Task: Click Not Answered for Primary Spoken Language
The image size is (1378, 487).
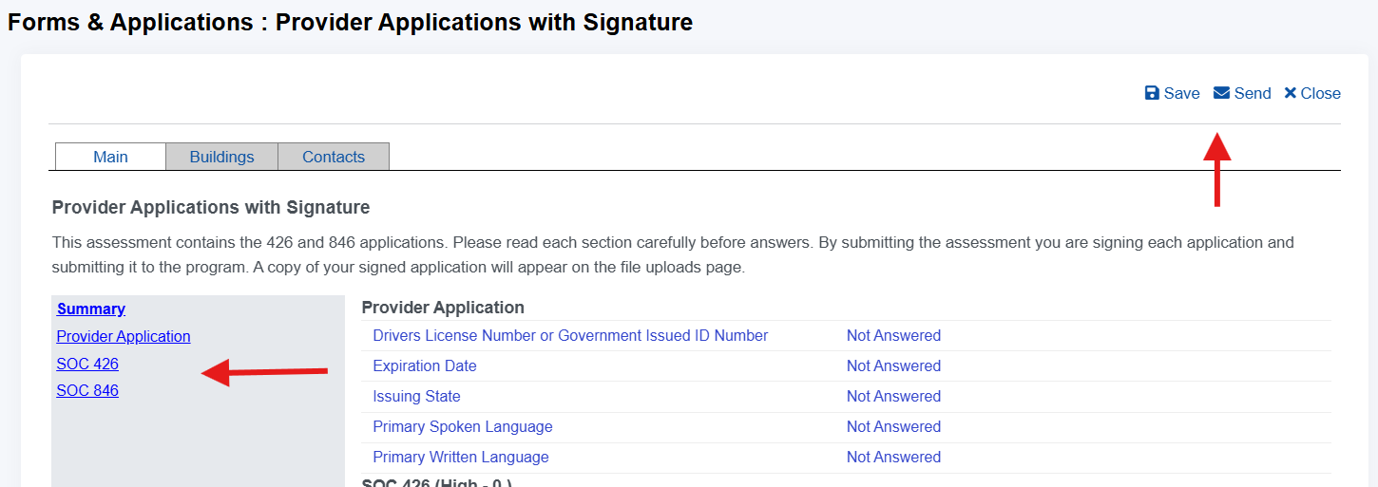Action: [x=893, y=426]
